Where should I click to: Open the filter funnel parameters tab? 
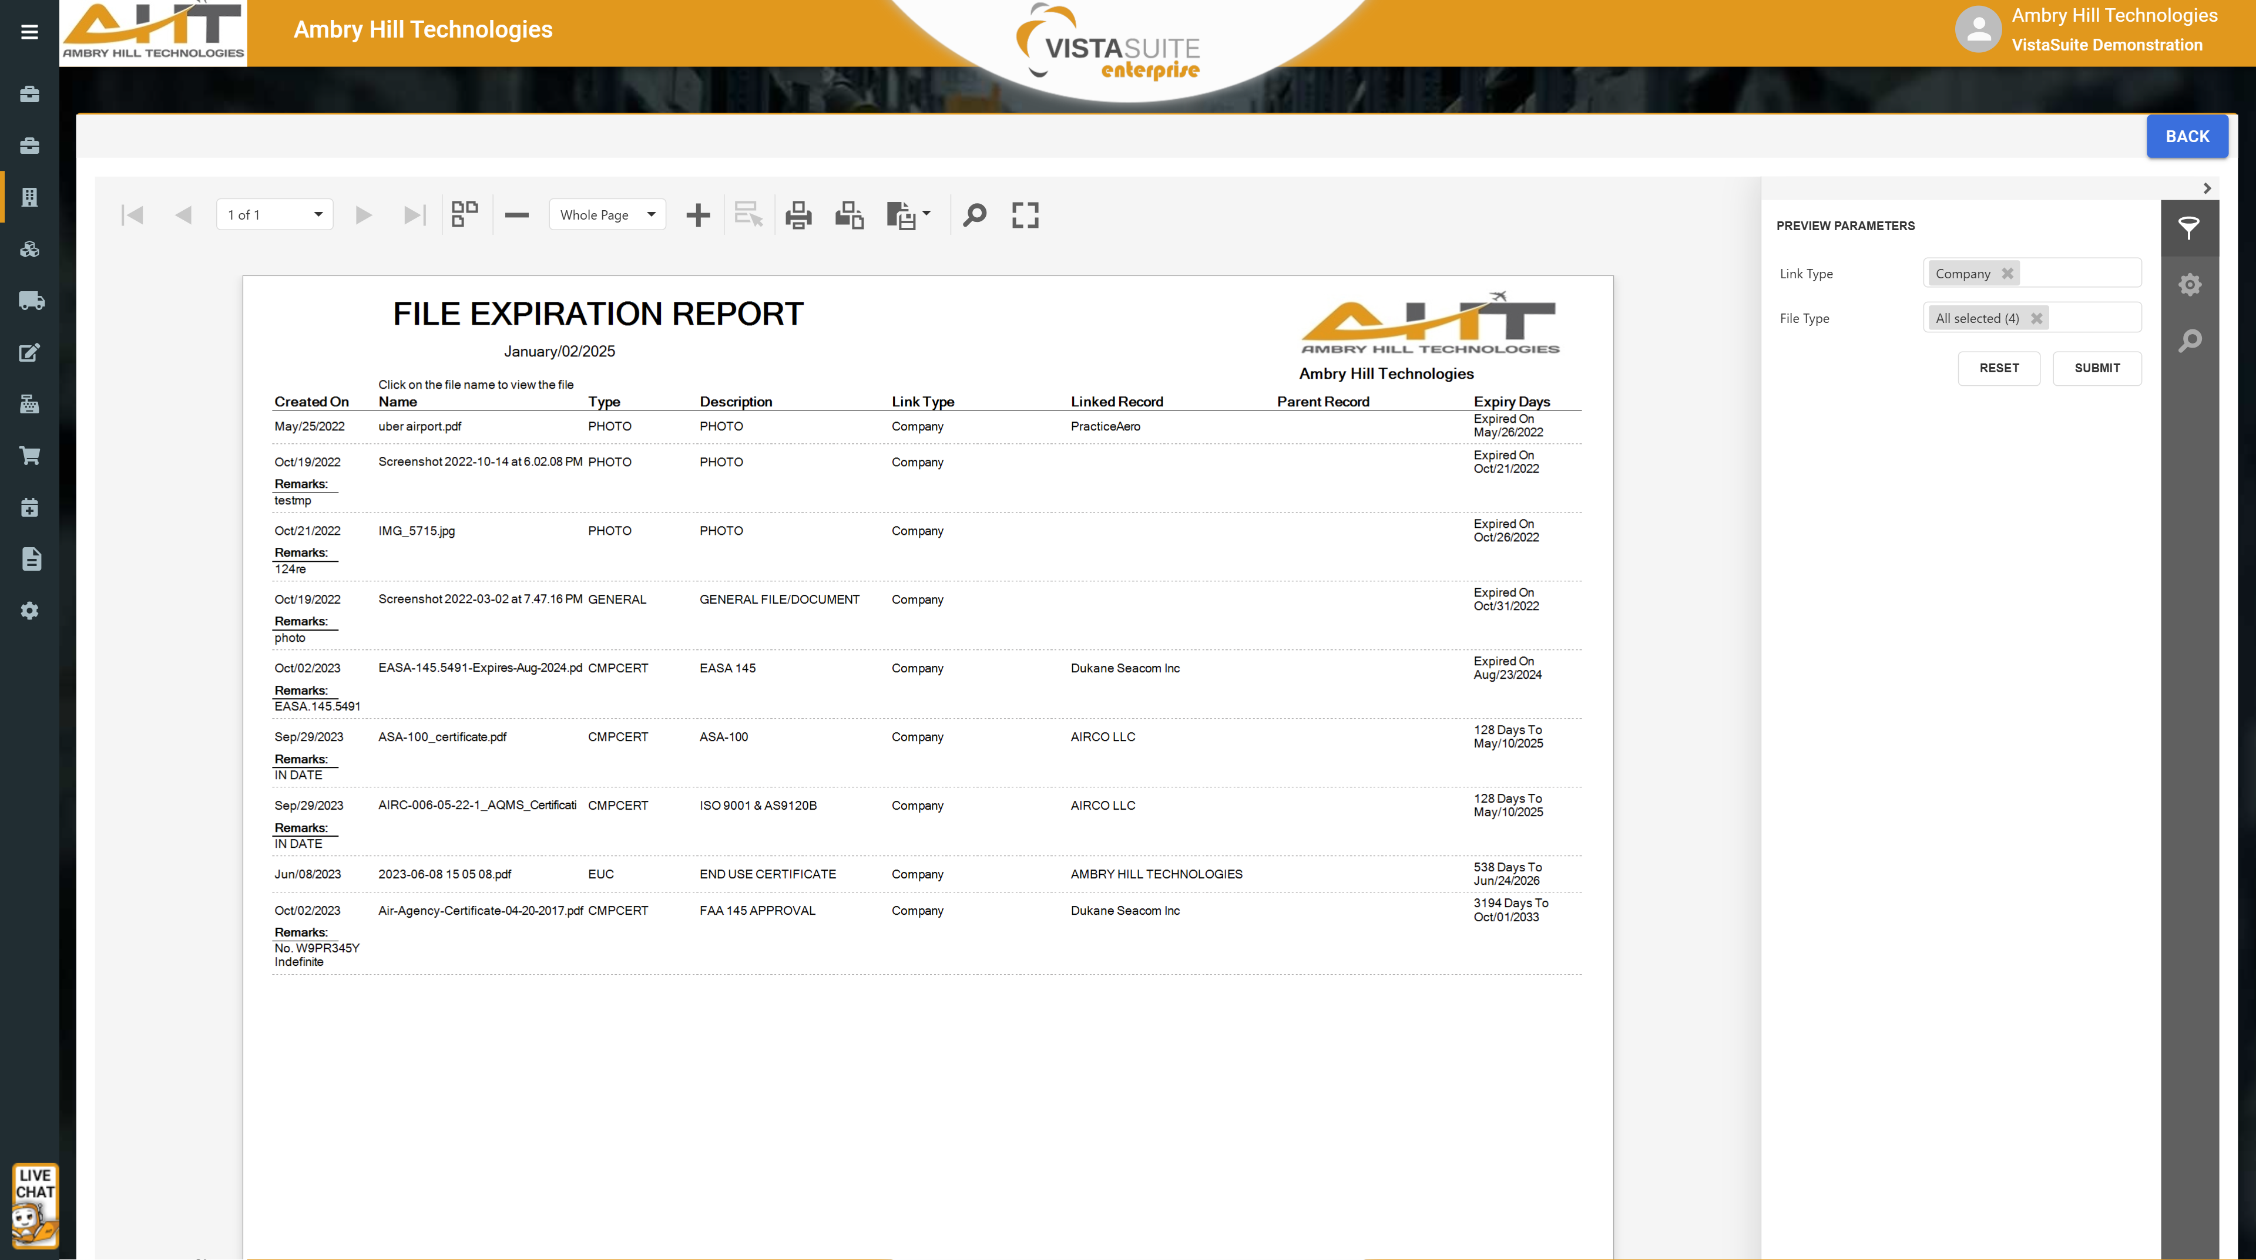point(2188,228)
